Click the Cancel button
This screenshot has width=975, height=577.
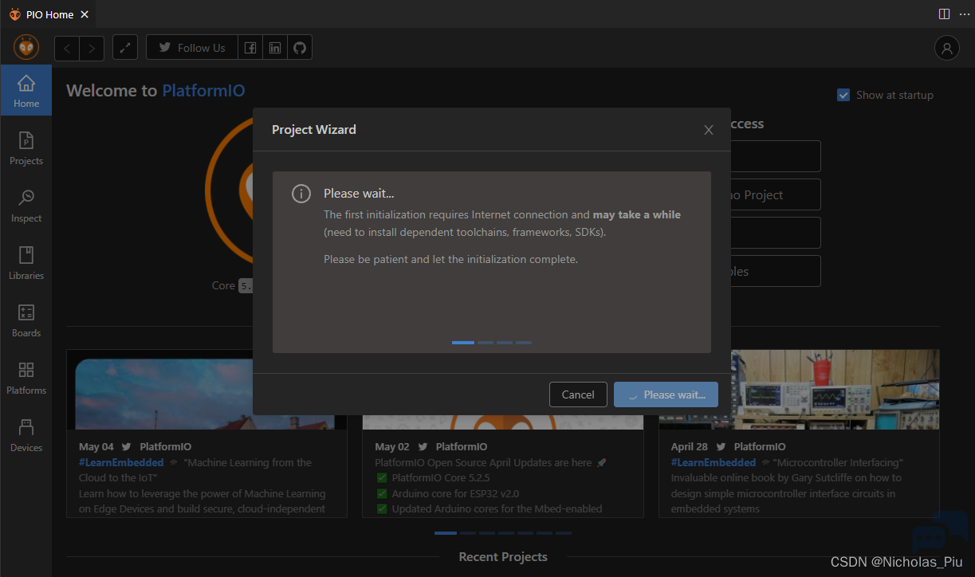[x=578, y=394]
